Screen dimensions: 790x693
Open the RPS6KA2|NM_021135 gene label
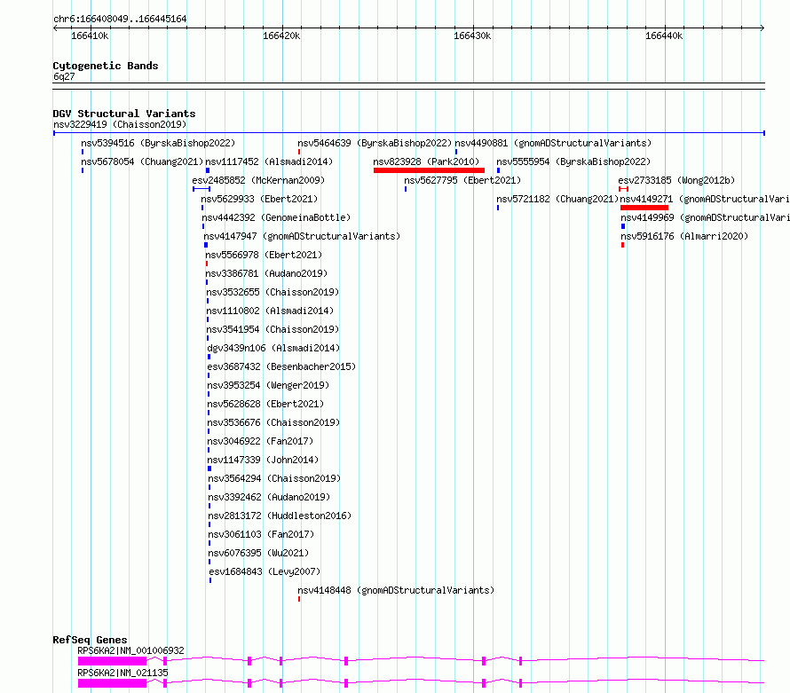coord(122,673)
